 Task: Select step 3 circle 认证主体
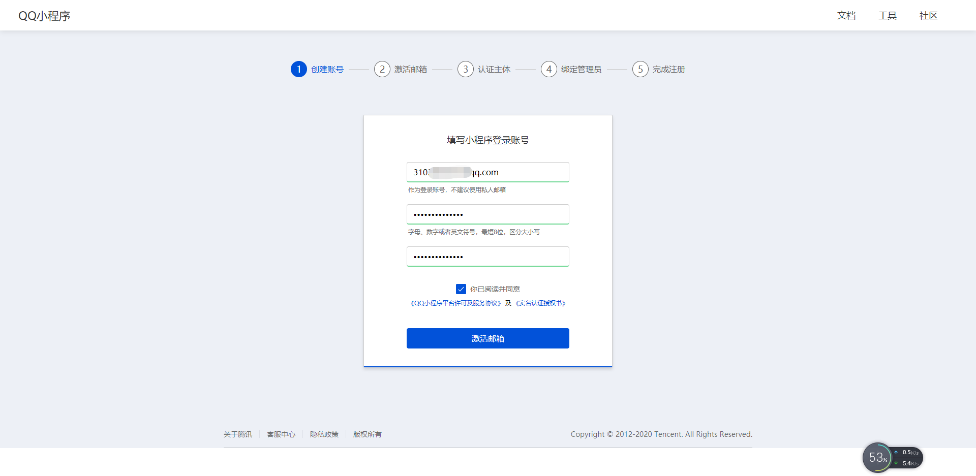[x=466, y=69]
